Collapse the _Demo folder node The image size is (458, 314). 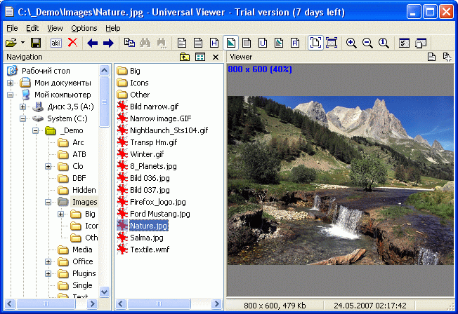click(x=36, y=131)
